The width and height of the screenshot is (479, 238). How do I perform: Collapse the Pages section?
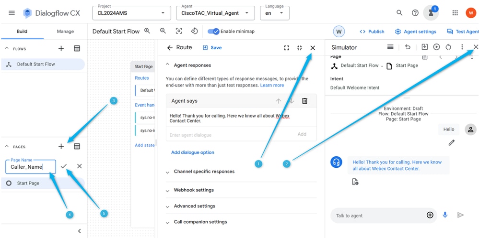(x=6, y=146)
